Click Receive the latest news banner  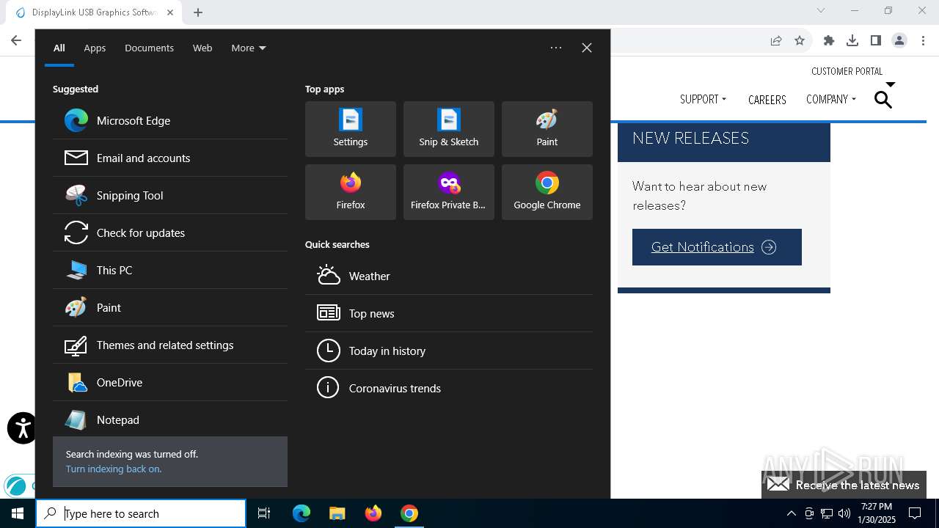(844, 485)
